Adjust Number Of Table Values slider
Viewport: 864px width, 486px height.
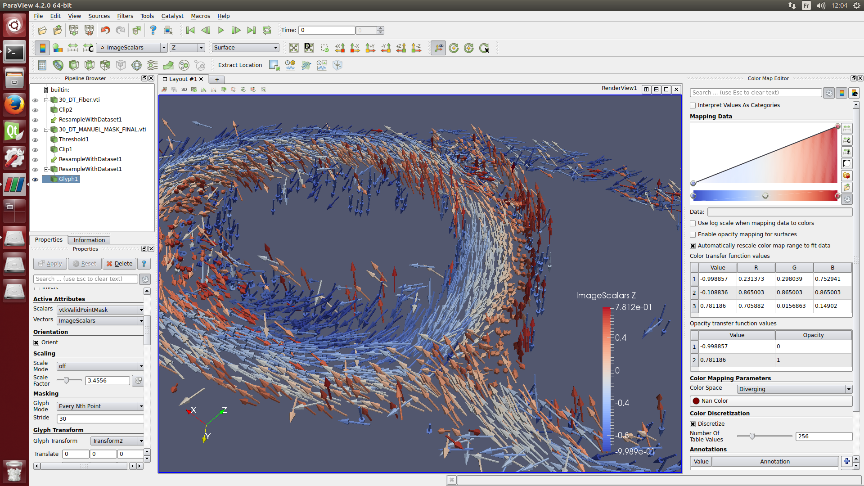(x=764, y=436)
